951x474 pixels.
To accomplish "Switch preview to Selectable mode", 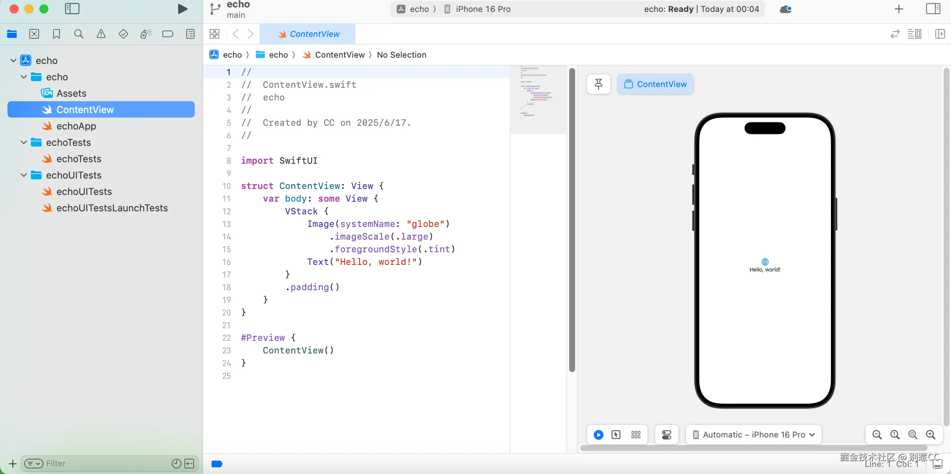I will click(616, 435).
